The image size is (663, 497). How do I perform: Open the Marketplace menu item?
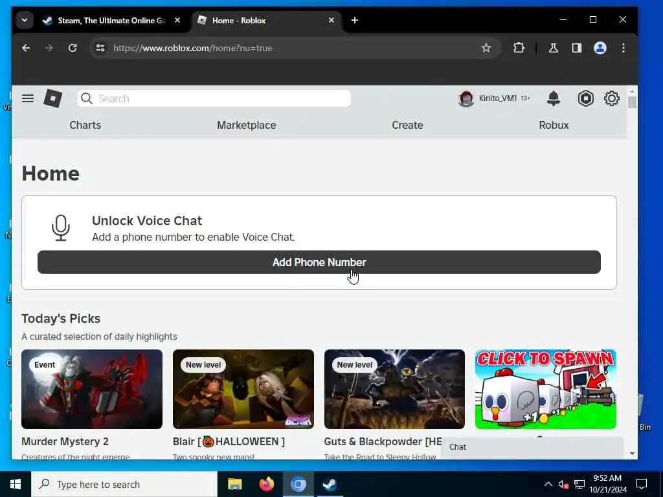coord(247,125)
